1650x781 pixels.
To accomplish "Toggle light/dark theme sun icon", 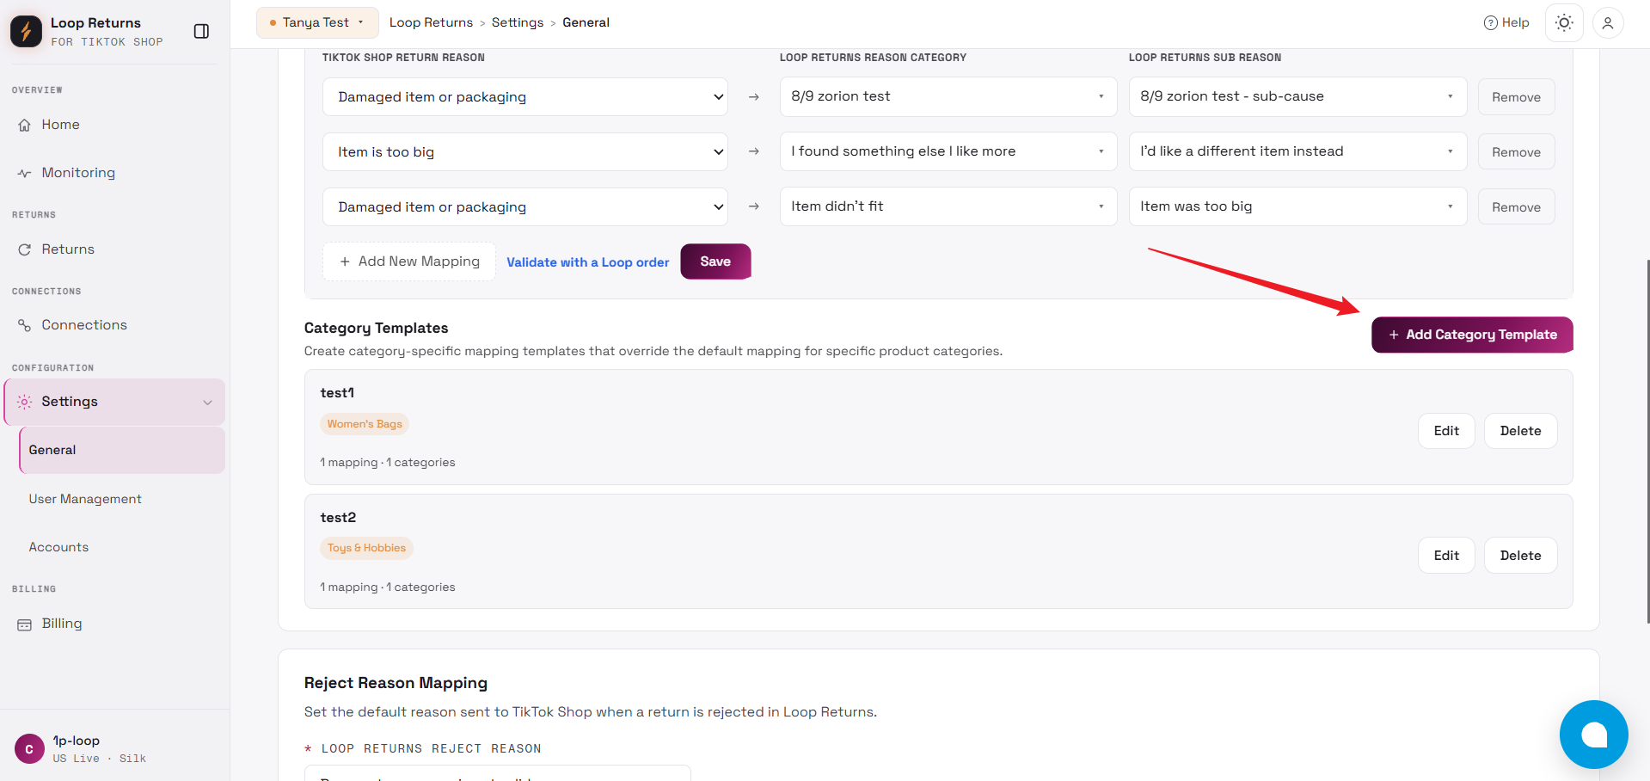I will (x=1564, y=23).
